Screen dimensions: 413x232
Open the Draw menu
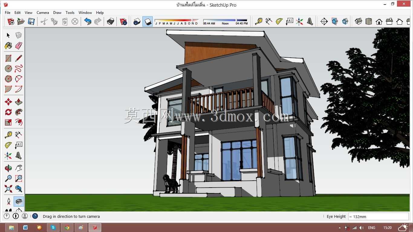(x=57, y=13)
